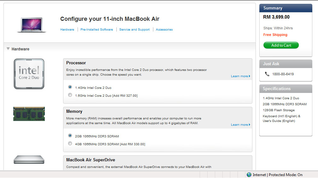Click phone number 1800-80-6419
Screen dimensions: 318x178
click(283, 74)
